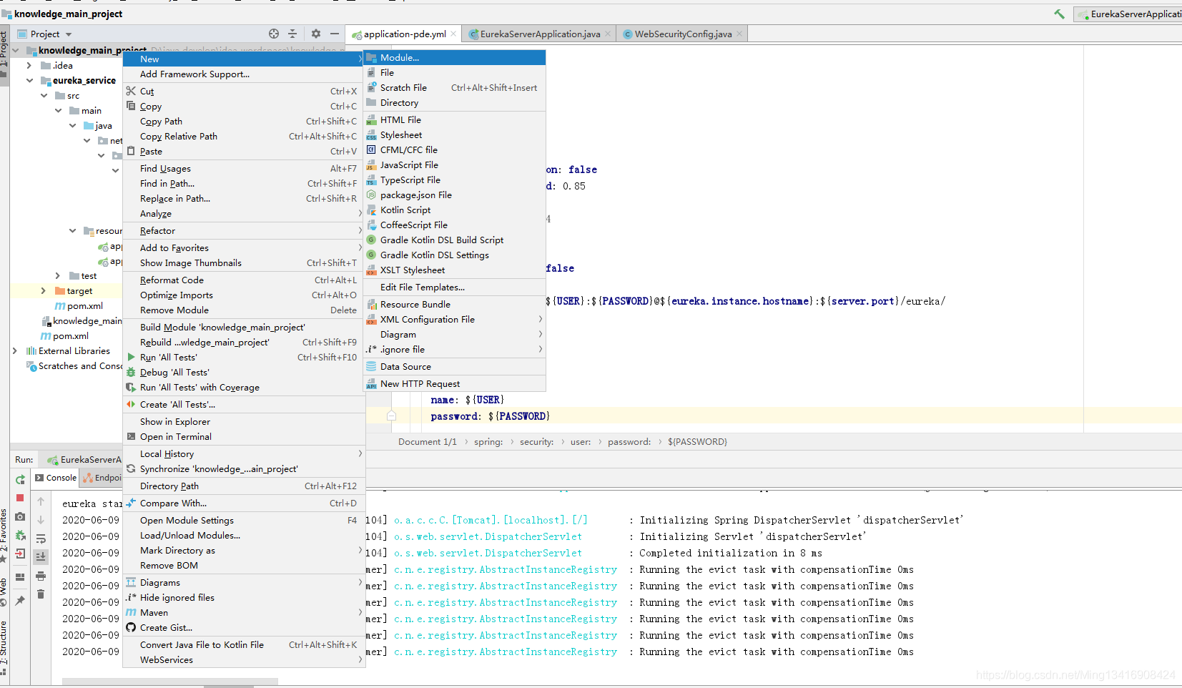Click the up stack trace arrow

tap(41, 501)
